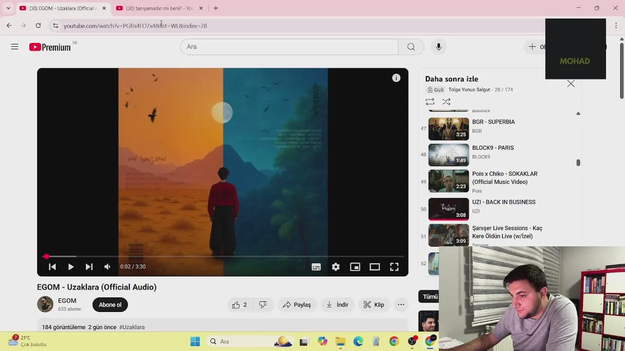The height and width of the screenshot is (351, 625).
Task: Open the weather widget showing 21°C
Action: (27, 341)
